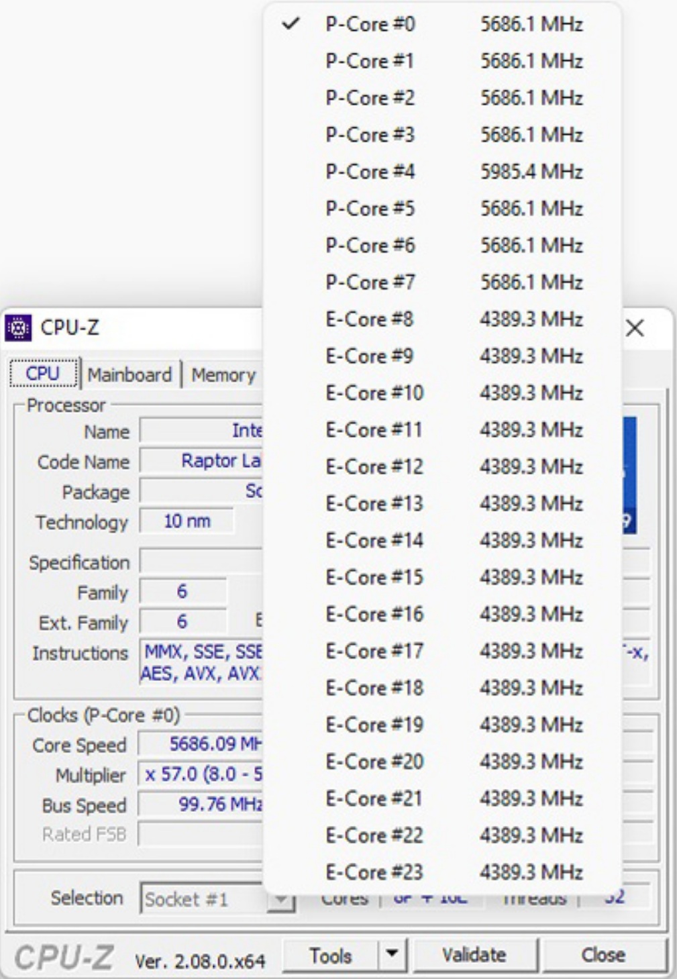The image size is (677, 979).
Task: Click the CPU-Z app icon in title bar
Action: coord(17,328)
